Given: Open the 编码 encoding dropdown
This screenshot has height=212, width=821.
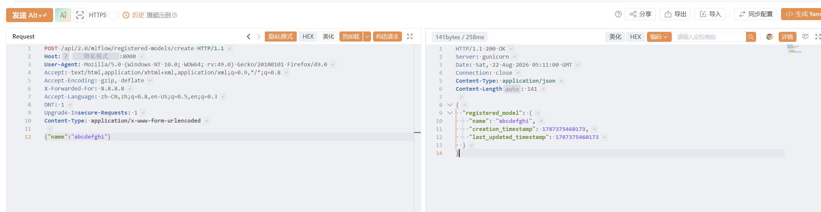Looking at the screenshot, I should 659,37.
